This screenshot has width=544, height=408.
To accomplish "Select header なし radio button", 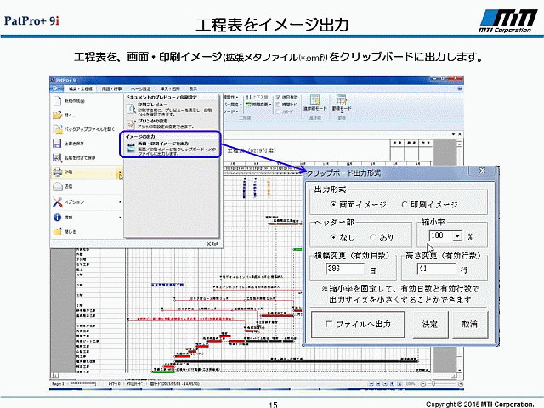I will coord(333,237).
